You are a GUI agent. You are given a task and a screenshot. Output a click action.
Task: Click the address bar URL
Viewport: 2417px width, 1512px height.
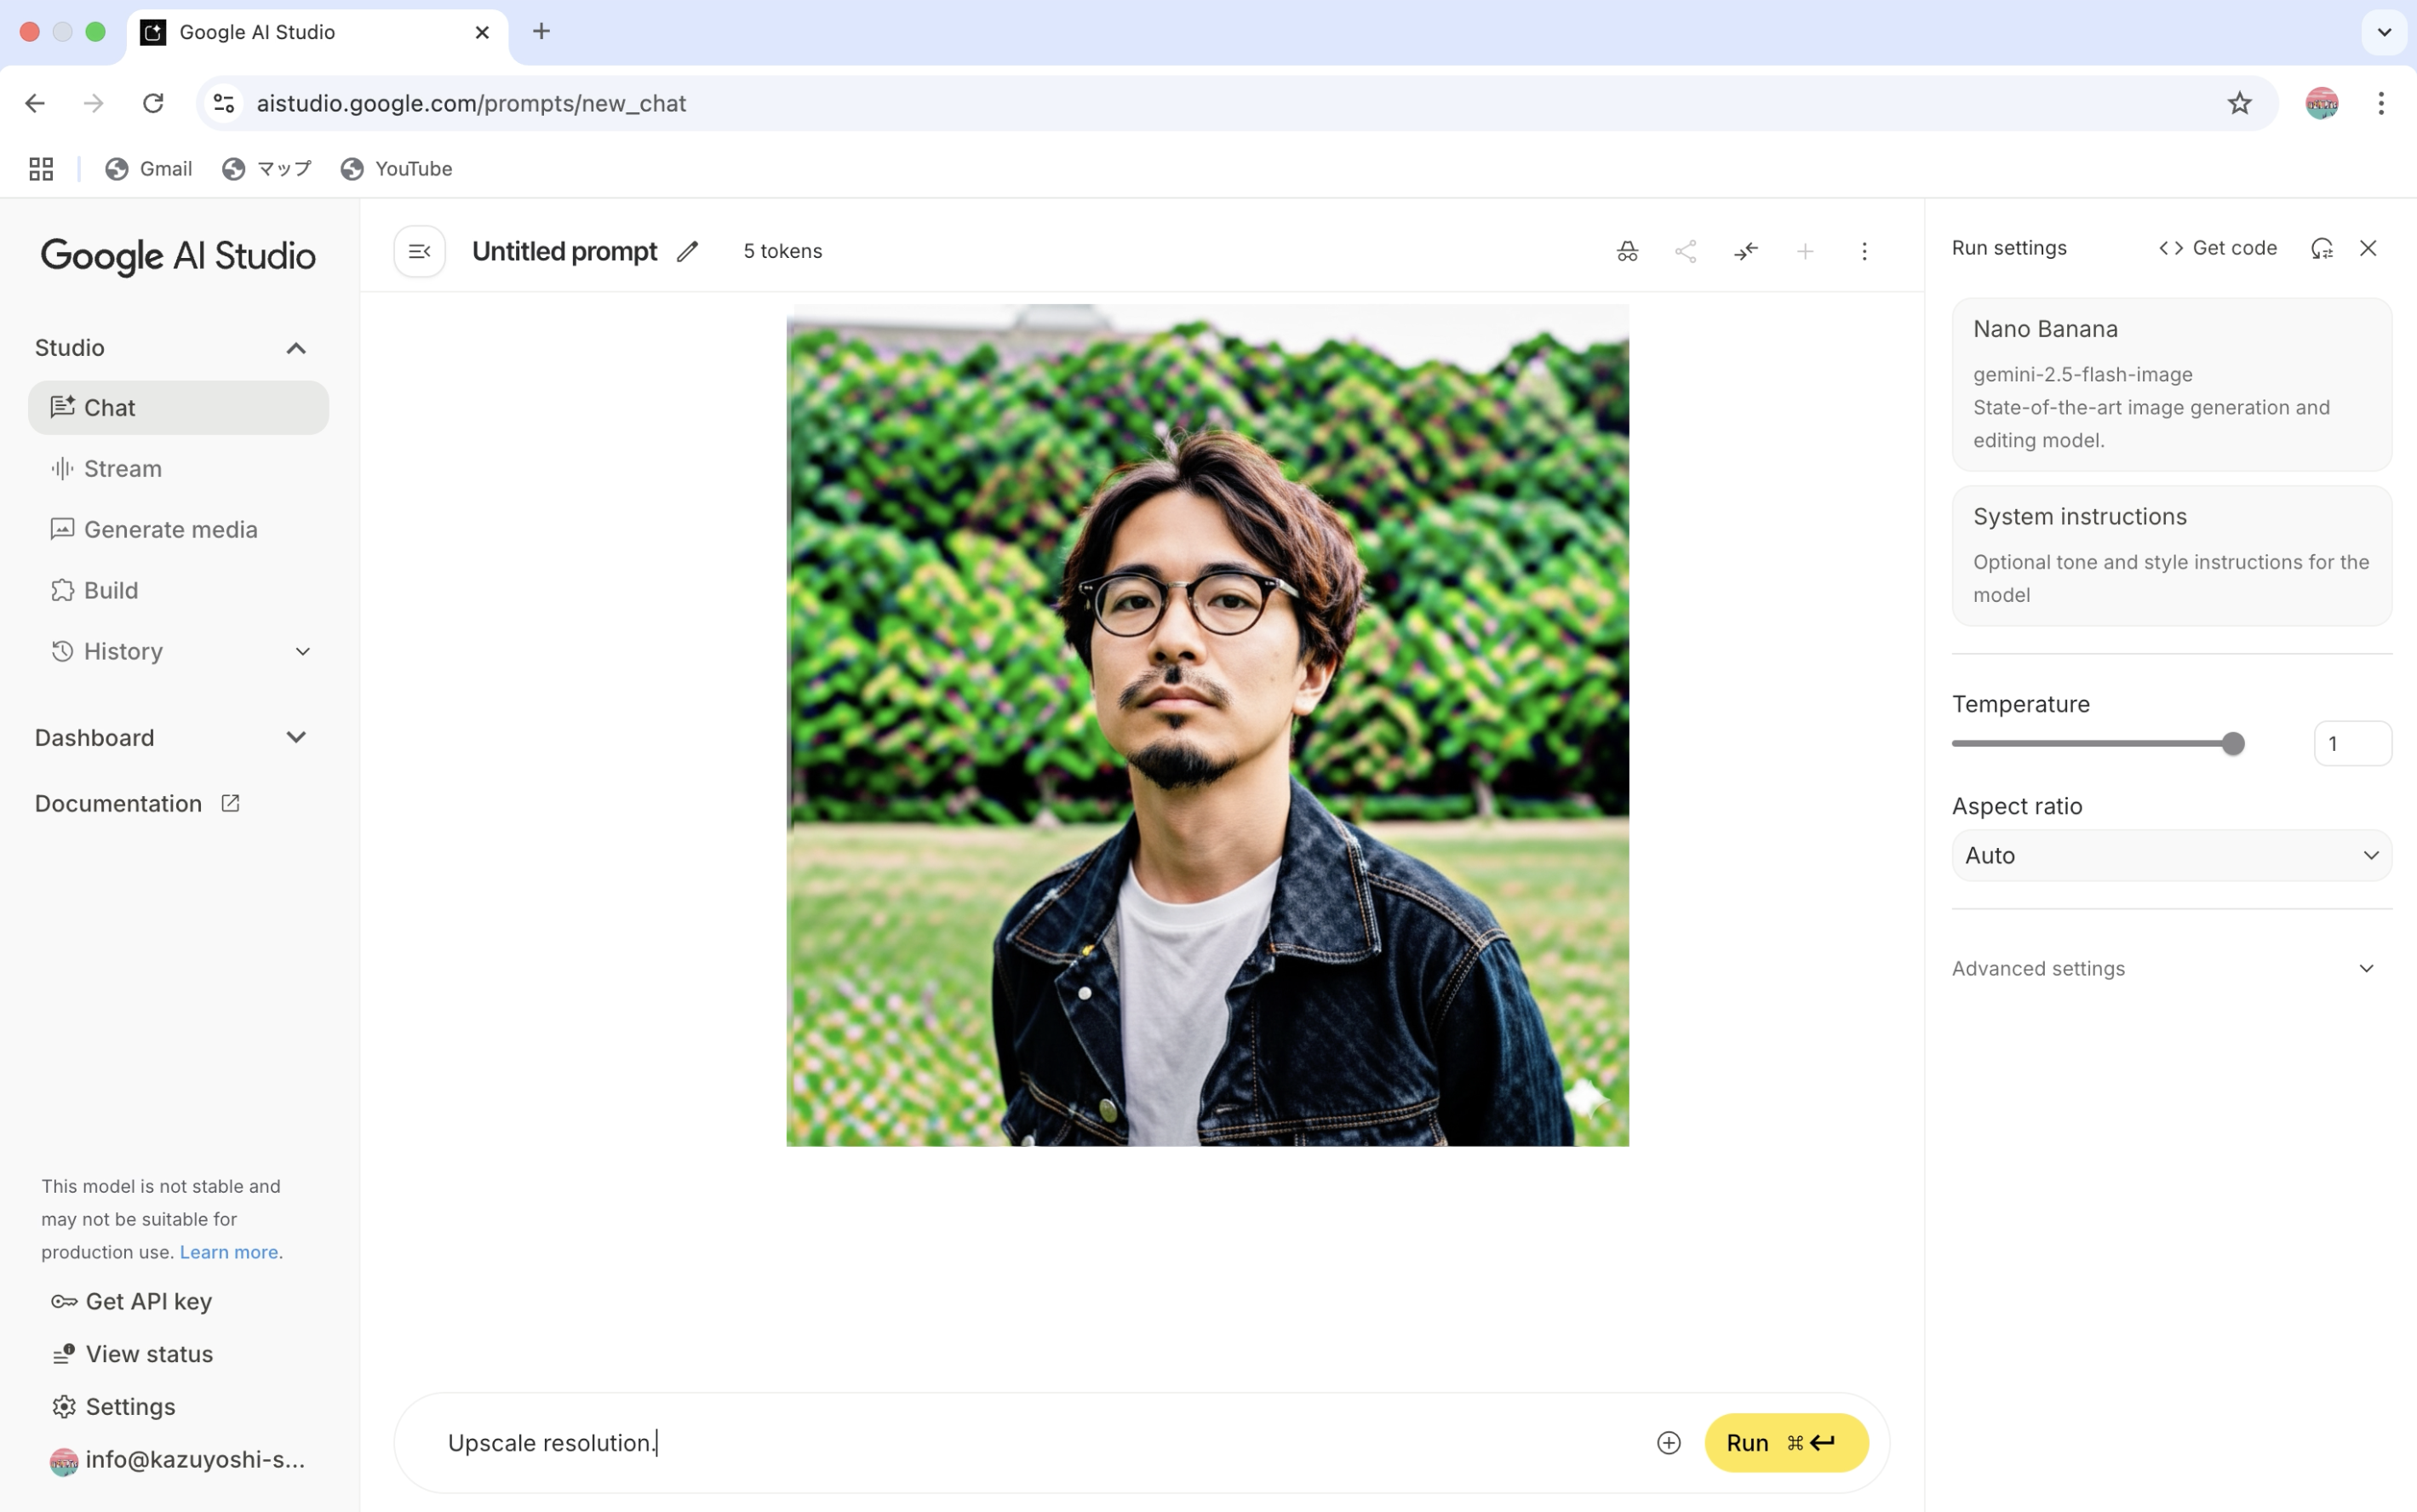point(471,103)
